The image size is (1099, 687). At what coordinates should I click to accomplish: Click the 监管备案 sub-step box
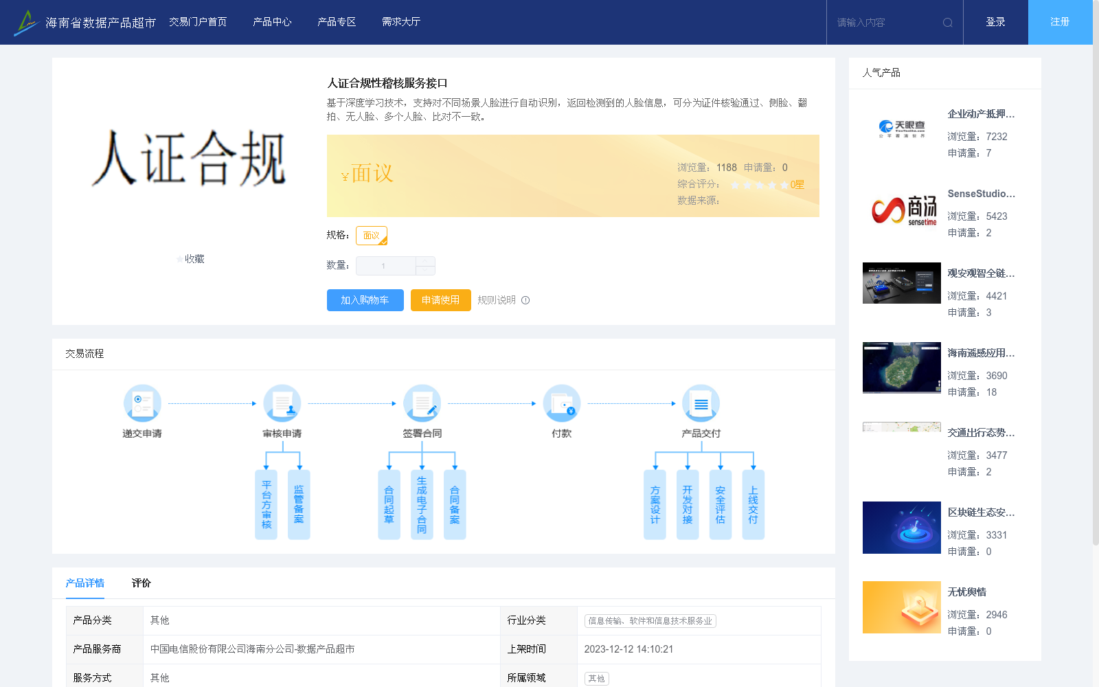pyautogui.click(x=299, y=505)
